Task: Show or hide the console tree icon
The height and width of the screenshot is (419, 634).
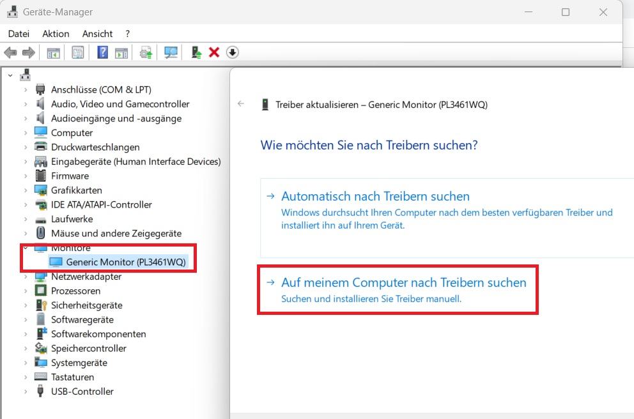Action: pos(54,52)
